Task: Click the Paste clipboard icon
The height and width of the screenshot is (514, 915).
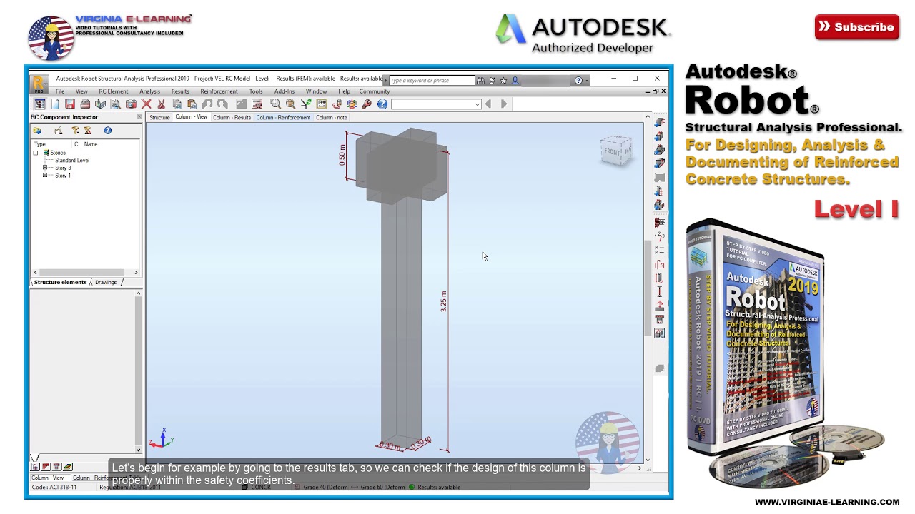Action: click(x=192, y=104)
